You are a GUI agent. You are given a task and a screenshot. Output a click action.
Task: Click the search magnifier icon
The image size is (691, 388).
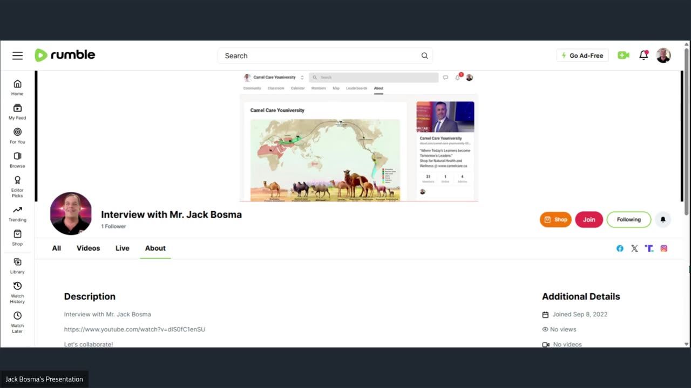tap(424, 56)
